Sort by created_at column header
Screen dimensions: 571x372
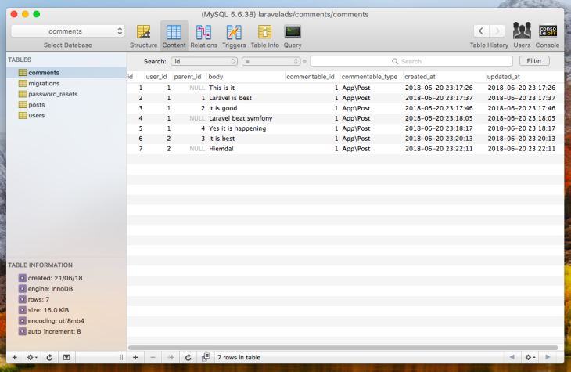[443, 77]
